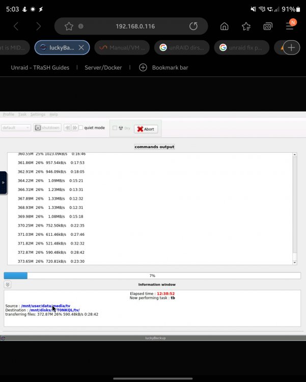Screen dimensions: 306x382
Task: Open the bookmarks list star icon
Action: point(246,26)
